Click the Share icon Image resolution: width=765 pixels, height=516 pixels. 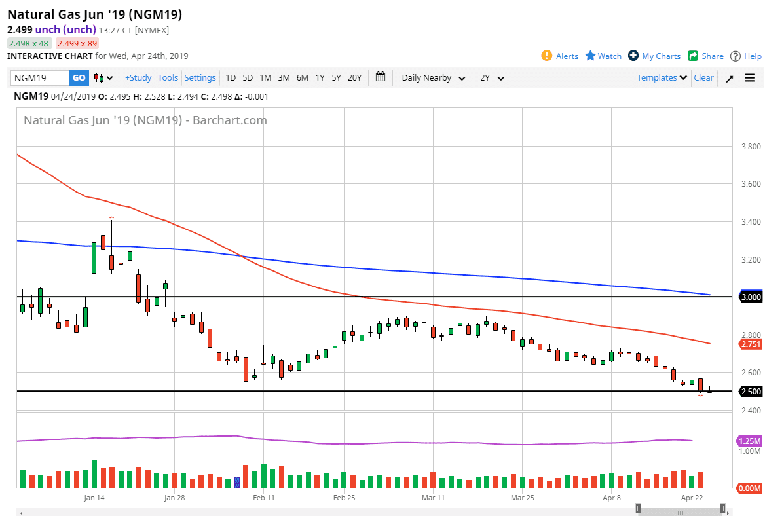[x=693, y=56]
